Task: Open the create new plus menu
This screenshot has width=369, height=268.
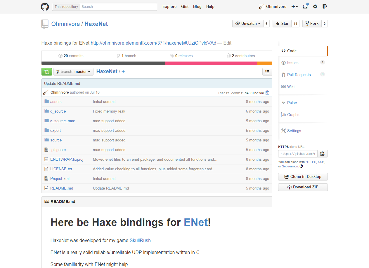Action: [294, 6]
